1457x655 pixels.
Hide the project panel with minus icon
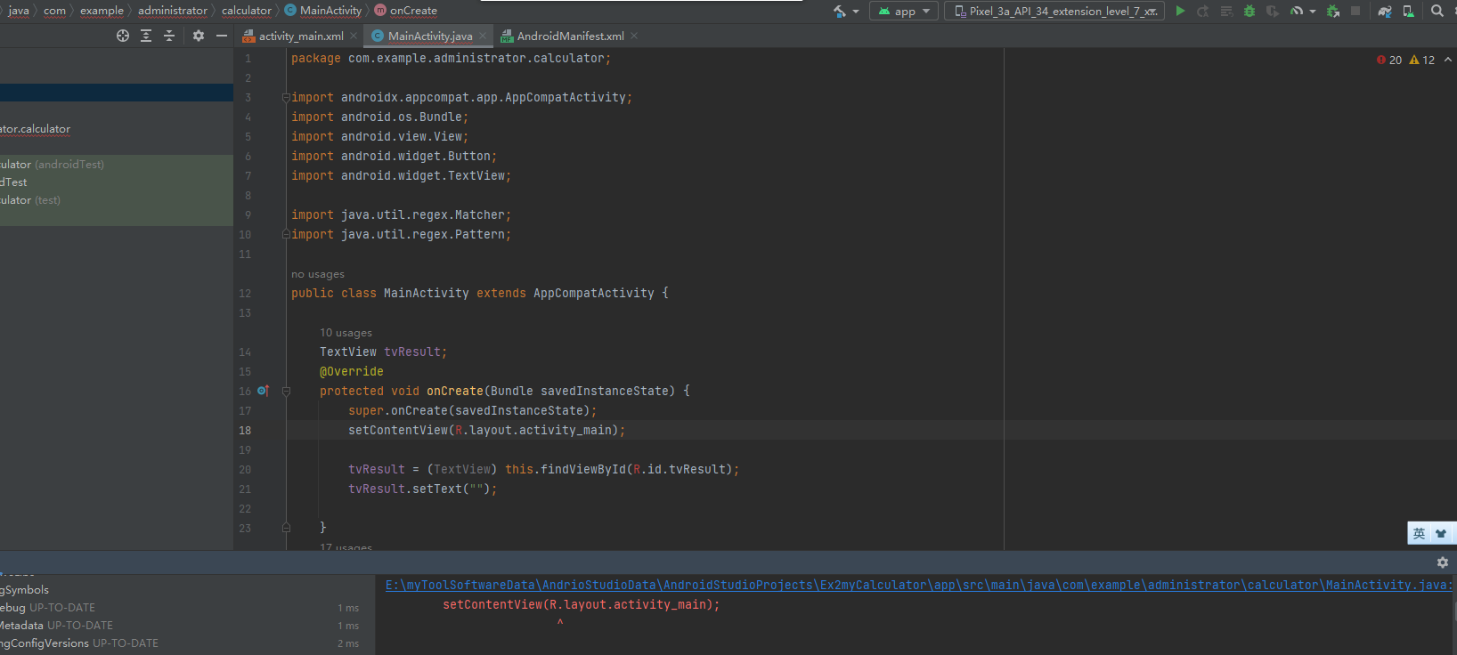tap(222, 36)
